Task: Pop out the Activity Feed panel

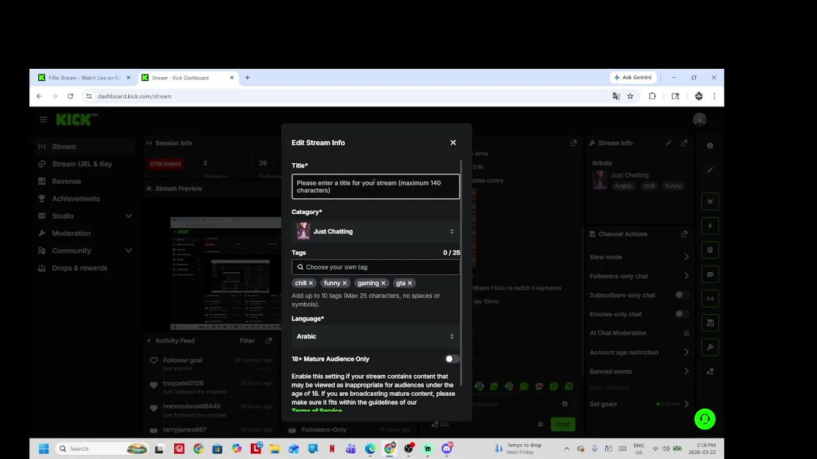Action: [269, 340]
